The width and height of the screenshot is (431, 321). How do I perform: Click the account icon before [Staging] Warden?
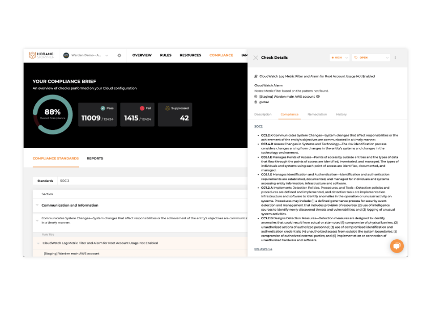pos(256,97)
